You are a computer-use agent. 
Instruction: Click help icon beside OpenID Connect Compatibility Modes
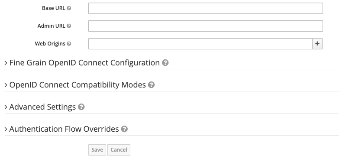click(x=151, y=85)
